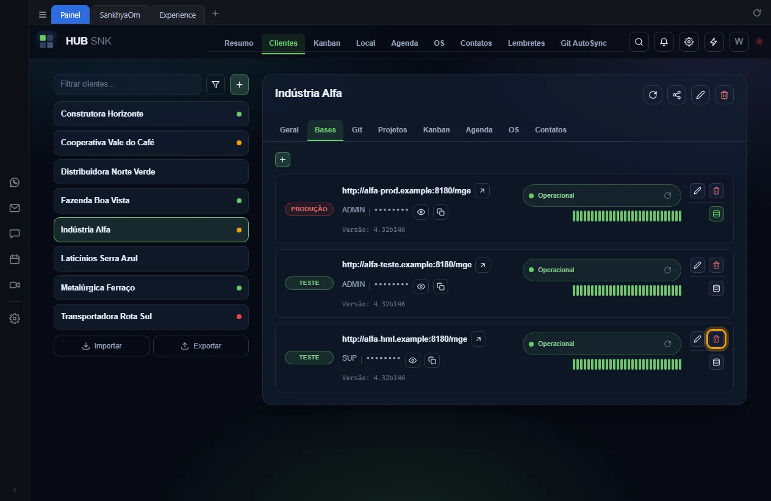
Task: Edit the alfa-teste base
Action: click(x=697, y=265)
